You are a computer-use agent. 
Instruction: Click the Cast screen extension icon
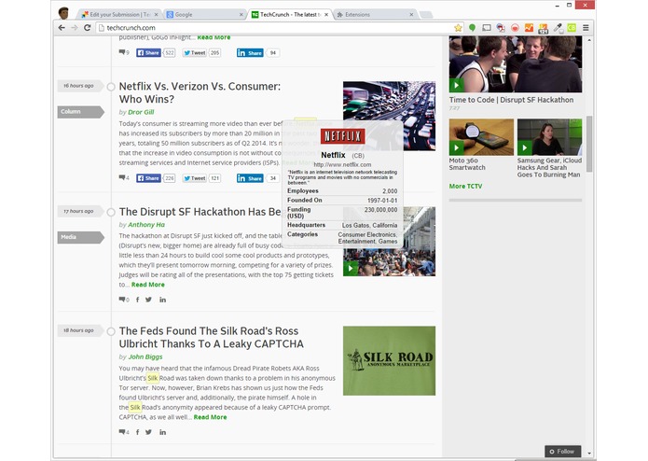487,28
